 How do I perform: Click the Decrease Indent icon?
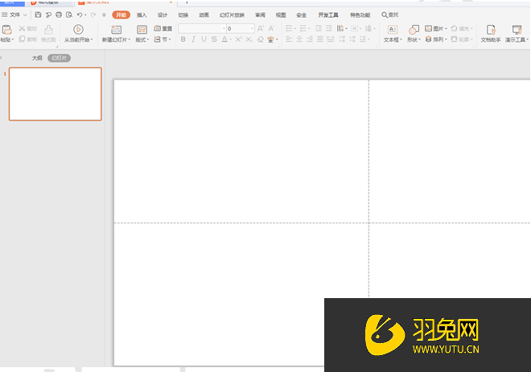click(319, 28)
